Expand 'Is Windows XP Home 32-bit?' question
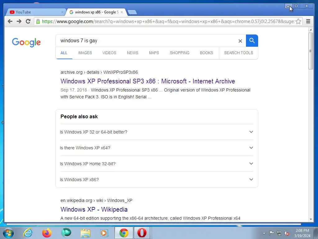This screenshot has width=318, height=239. click(x=157, y=164)
